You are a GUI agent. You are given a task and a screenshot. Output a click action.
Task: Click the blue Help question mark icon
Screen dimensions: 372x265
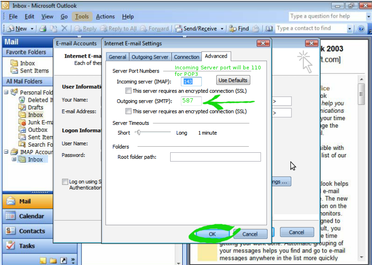point(361,29)
